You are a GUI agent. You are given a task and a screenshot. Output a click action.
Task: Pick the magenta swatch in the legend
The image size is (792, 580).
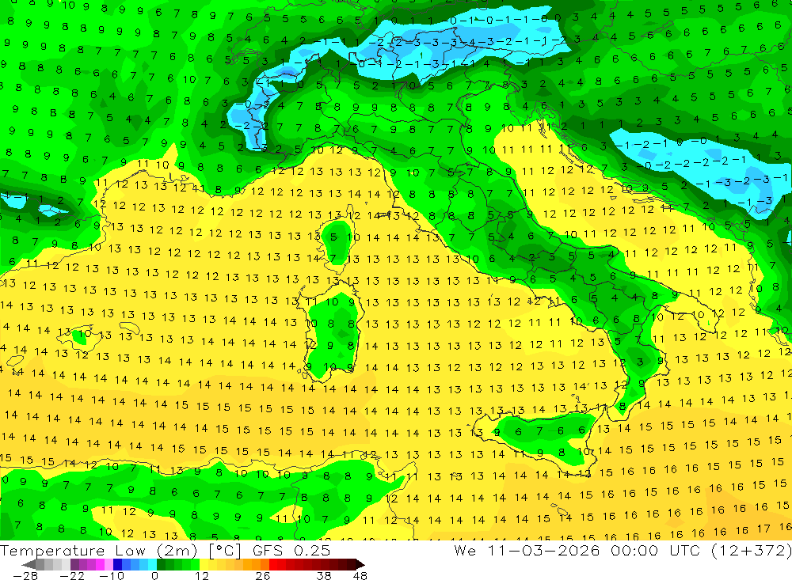[x=101, y=564]
